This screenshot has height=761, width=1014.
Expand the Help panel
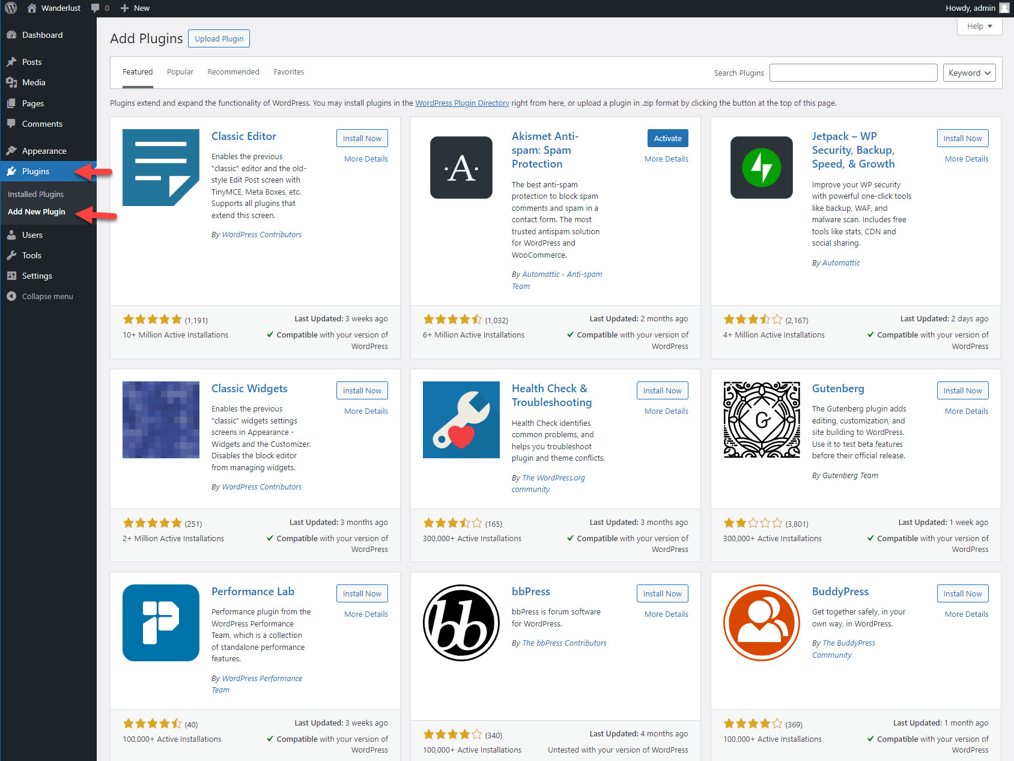tap(979, 26)
